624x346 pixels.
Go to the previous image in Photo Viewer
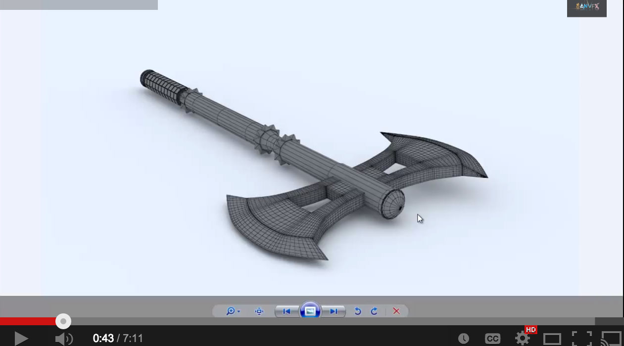pyautogui.click(x=287, y=311)
